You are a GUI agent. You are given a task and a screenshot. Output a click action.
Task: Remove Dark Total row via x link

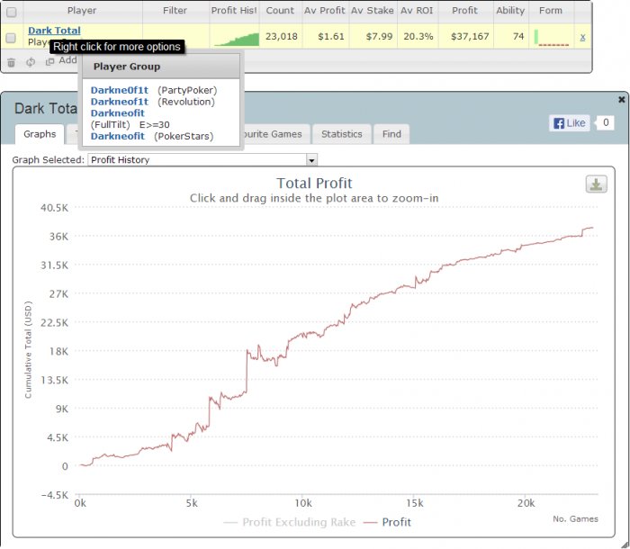[582, 38]
